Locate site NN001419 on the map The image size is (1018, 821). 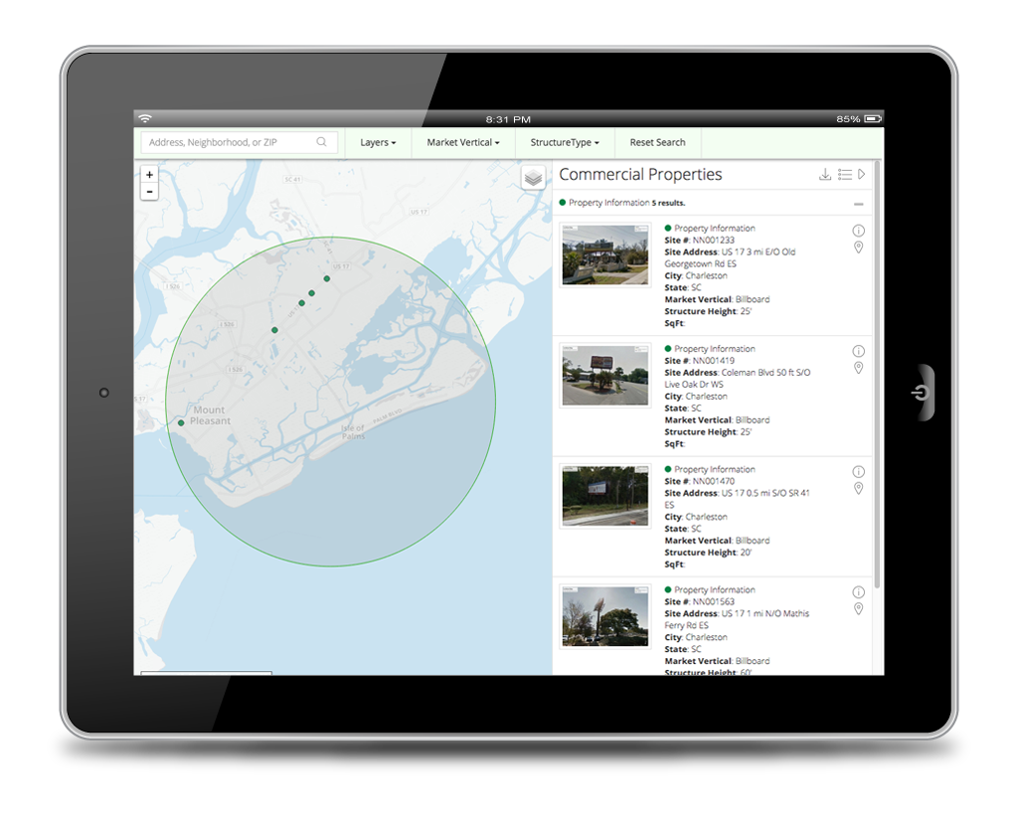[x=858, y=368]
